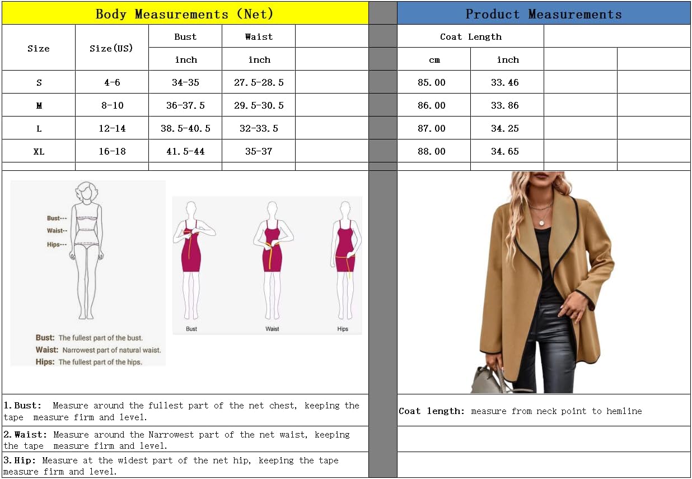Screen dimensions: 692x479
Task: Click the camel coat model photo
Action: pyautogui.click(x=543, y=282)
